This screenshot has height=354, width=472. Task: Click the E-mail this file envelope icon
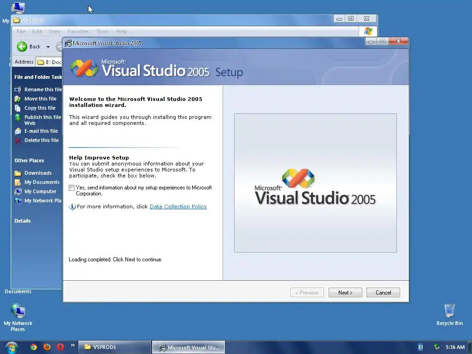18,131
